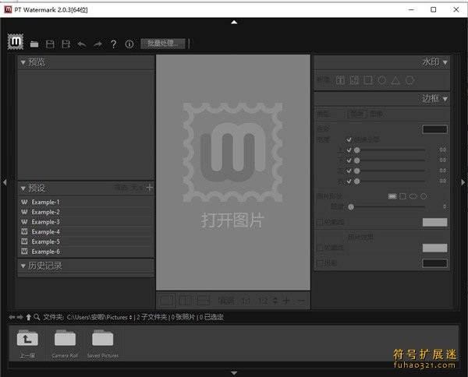Toggle the right border width checkbox
The width and height of the screenshot is (468, 377).
(349, 181)
